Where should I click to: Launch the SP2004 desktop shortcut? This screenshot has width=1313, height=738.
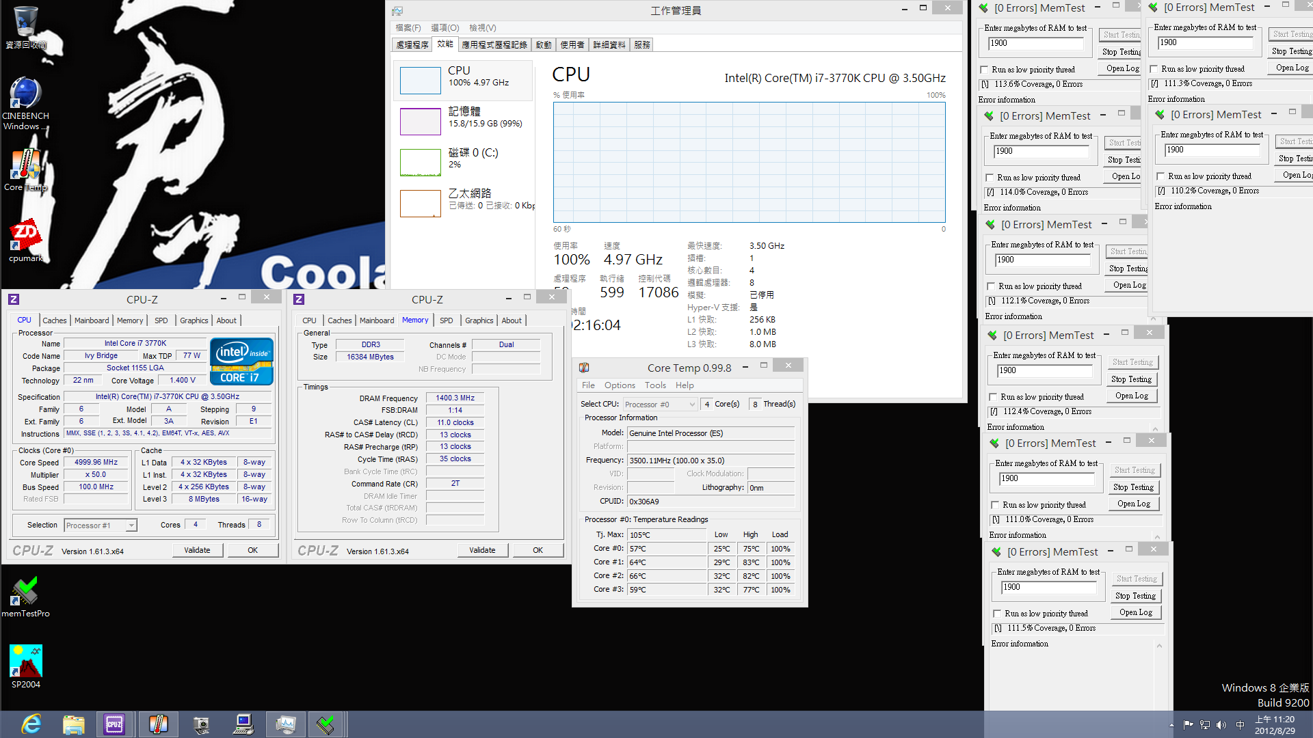pyautogui.click(x=25, y=666)
